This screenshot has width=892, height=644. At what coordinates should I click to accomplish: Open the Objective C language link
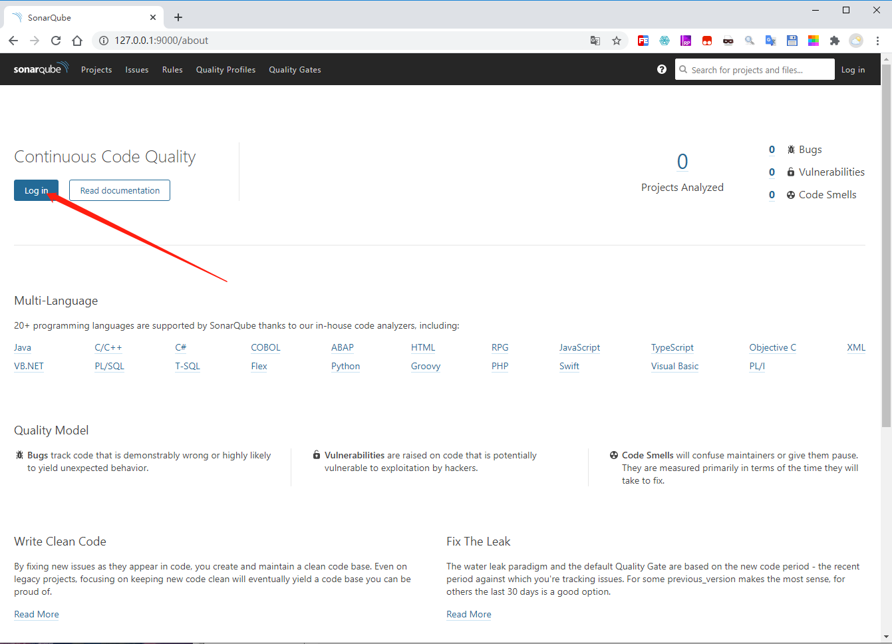tap(772, 347)
